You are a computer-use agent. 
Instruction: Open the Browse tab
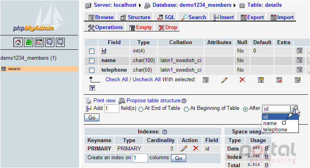(x=101, y=18)
